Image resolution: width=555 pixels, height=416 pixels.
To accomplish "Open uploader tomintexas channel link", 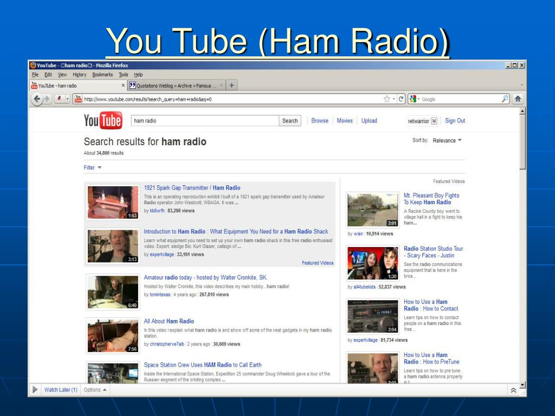I will tap(160, 295).
